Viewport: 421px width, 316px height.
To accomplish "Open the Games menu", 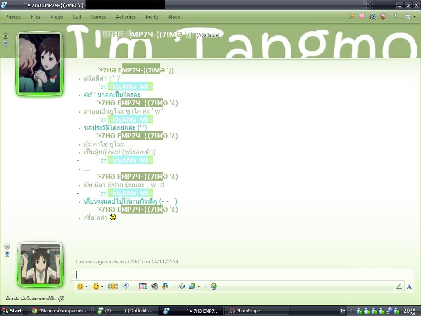I will [98, 16].
